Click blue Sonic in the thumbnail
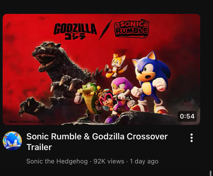 (x=151, y=78)
